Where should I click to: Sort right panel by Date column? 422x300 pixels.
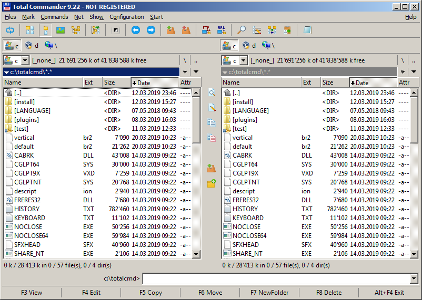click(373, 82)
